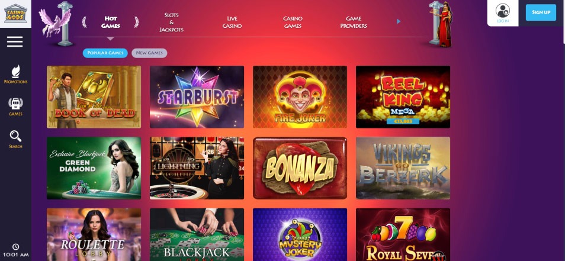Expand more categories with the blue arrow

399,21
